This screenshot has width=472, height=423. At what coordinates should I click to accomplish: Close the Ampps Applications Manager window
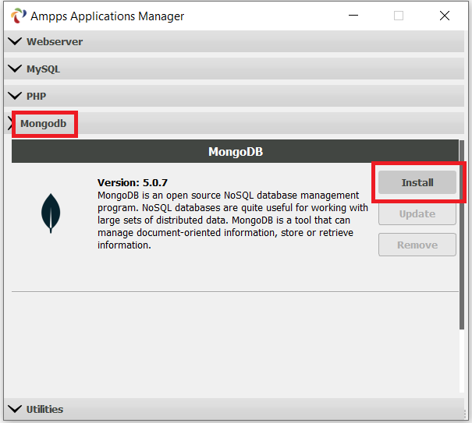445,16
